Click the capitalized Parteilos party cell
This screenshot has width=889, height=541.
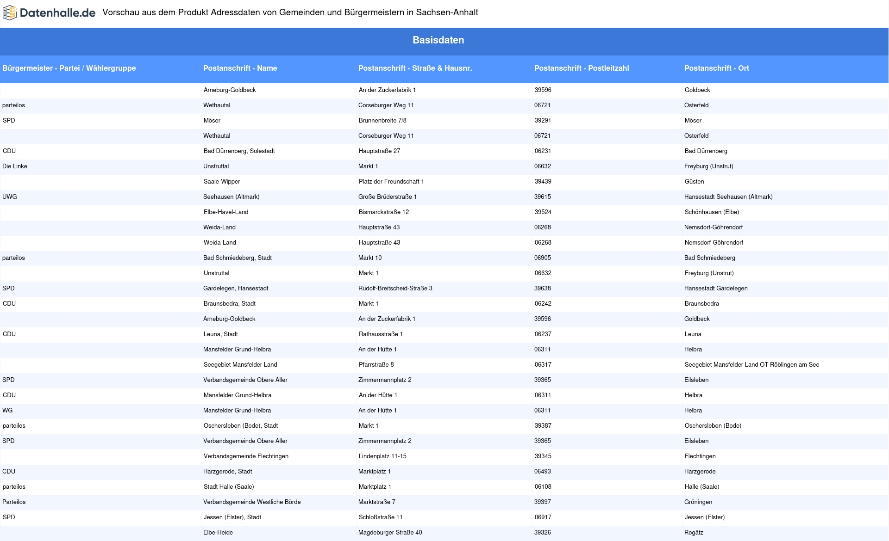point(14,502)
